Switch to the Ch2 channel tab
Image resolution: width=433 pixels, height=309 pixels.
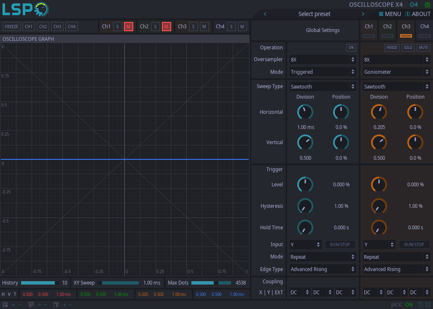pyautogui.click(x=387, y=30)
